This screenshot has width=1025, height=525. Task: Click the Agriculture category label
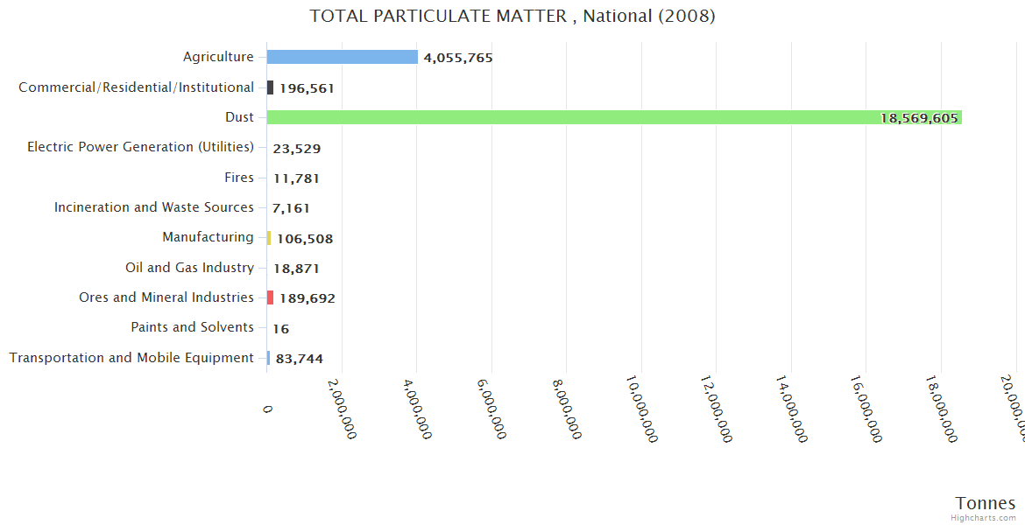(x=218, y=57)
